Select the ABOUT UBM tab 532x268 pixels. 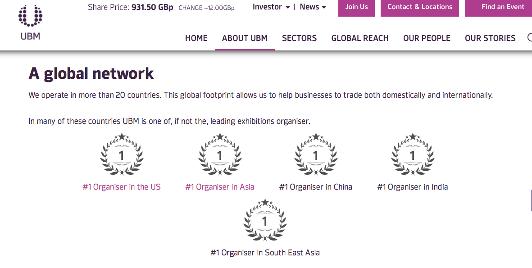click(245, 38)
